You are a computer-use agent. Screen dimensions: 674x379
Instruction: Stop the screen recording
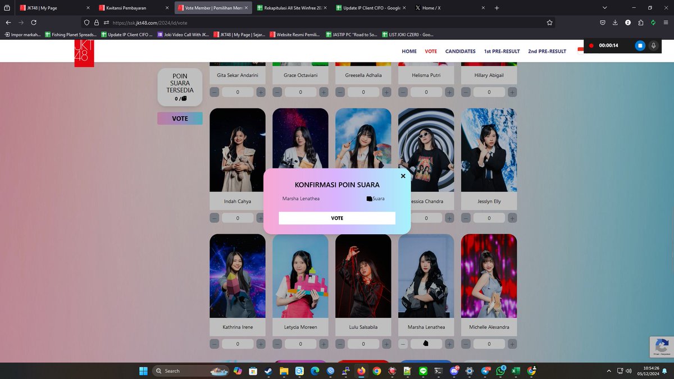coord(640,45)
